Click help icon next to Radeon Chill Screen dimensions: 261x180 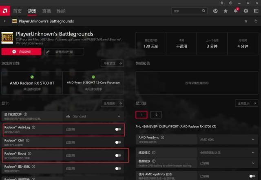point(28,140)
